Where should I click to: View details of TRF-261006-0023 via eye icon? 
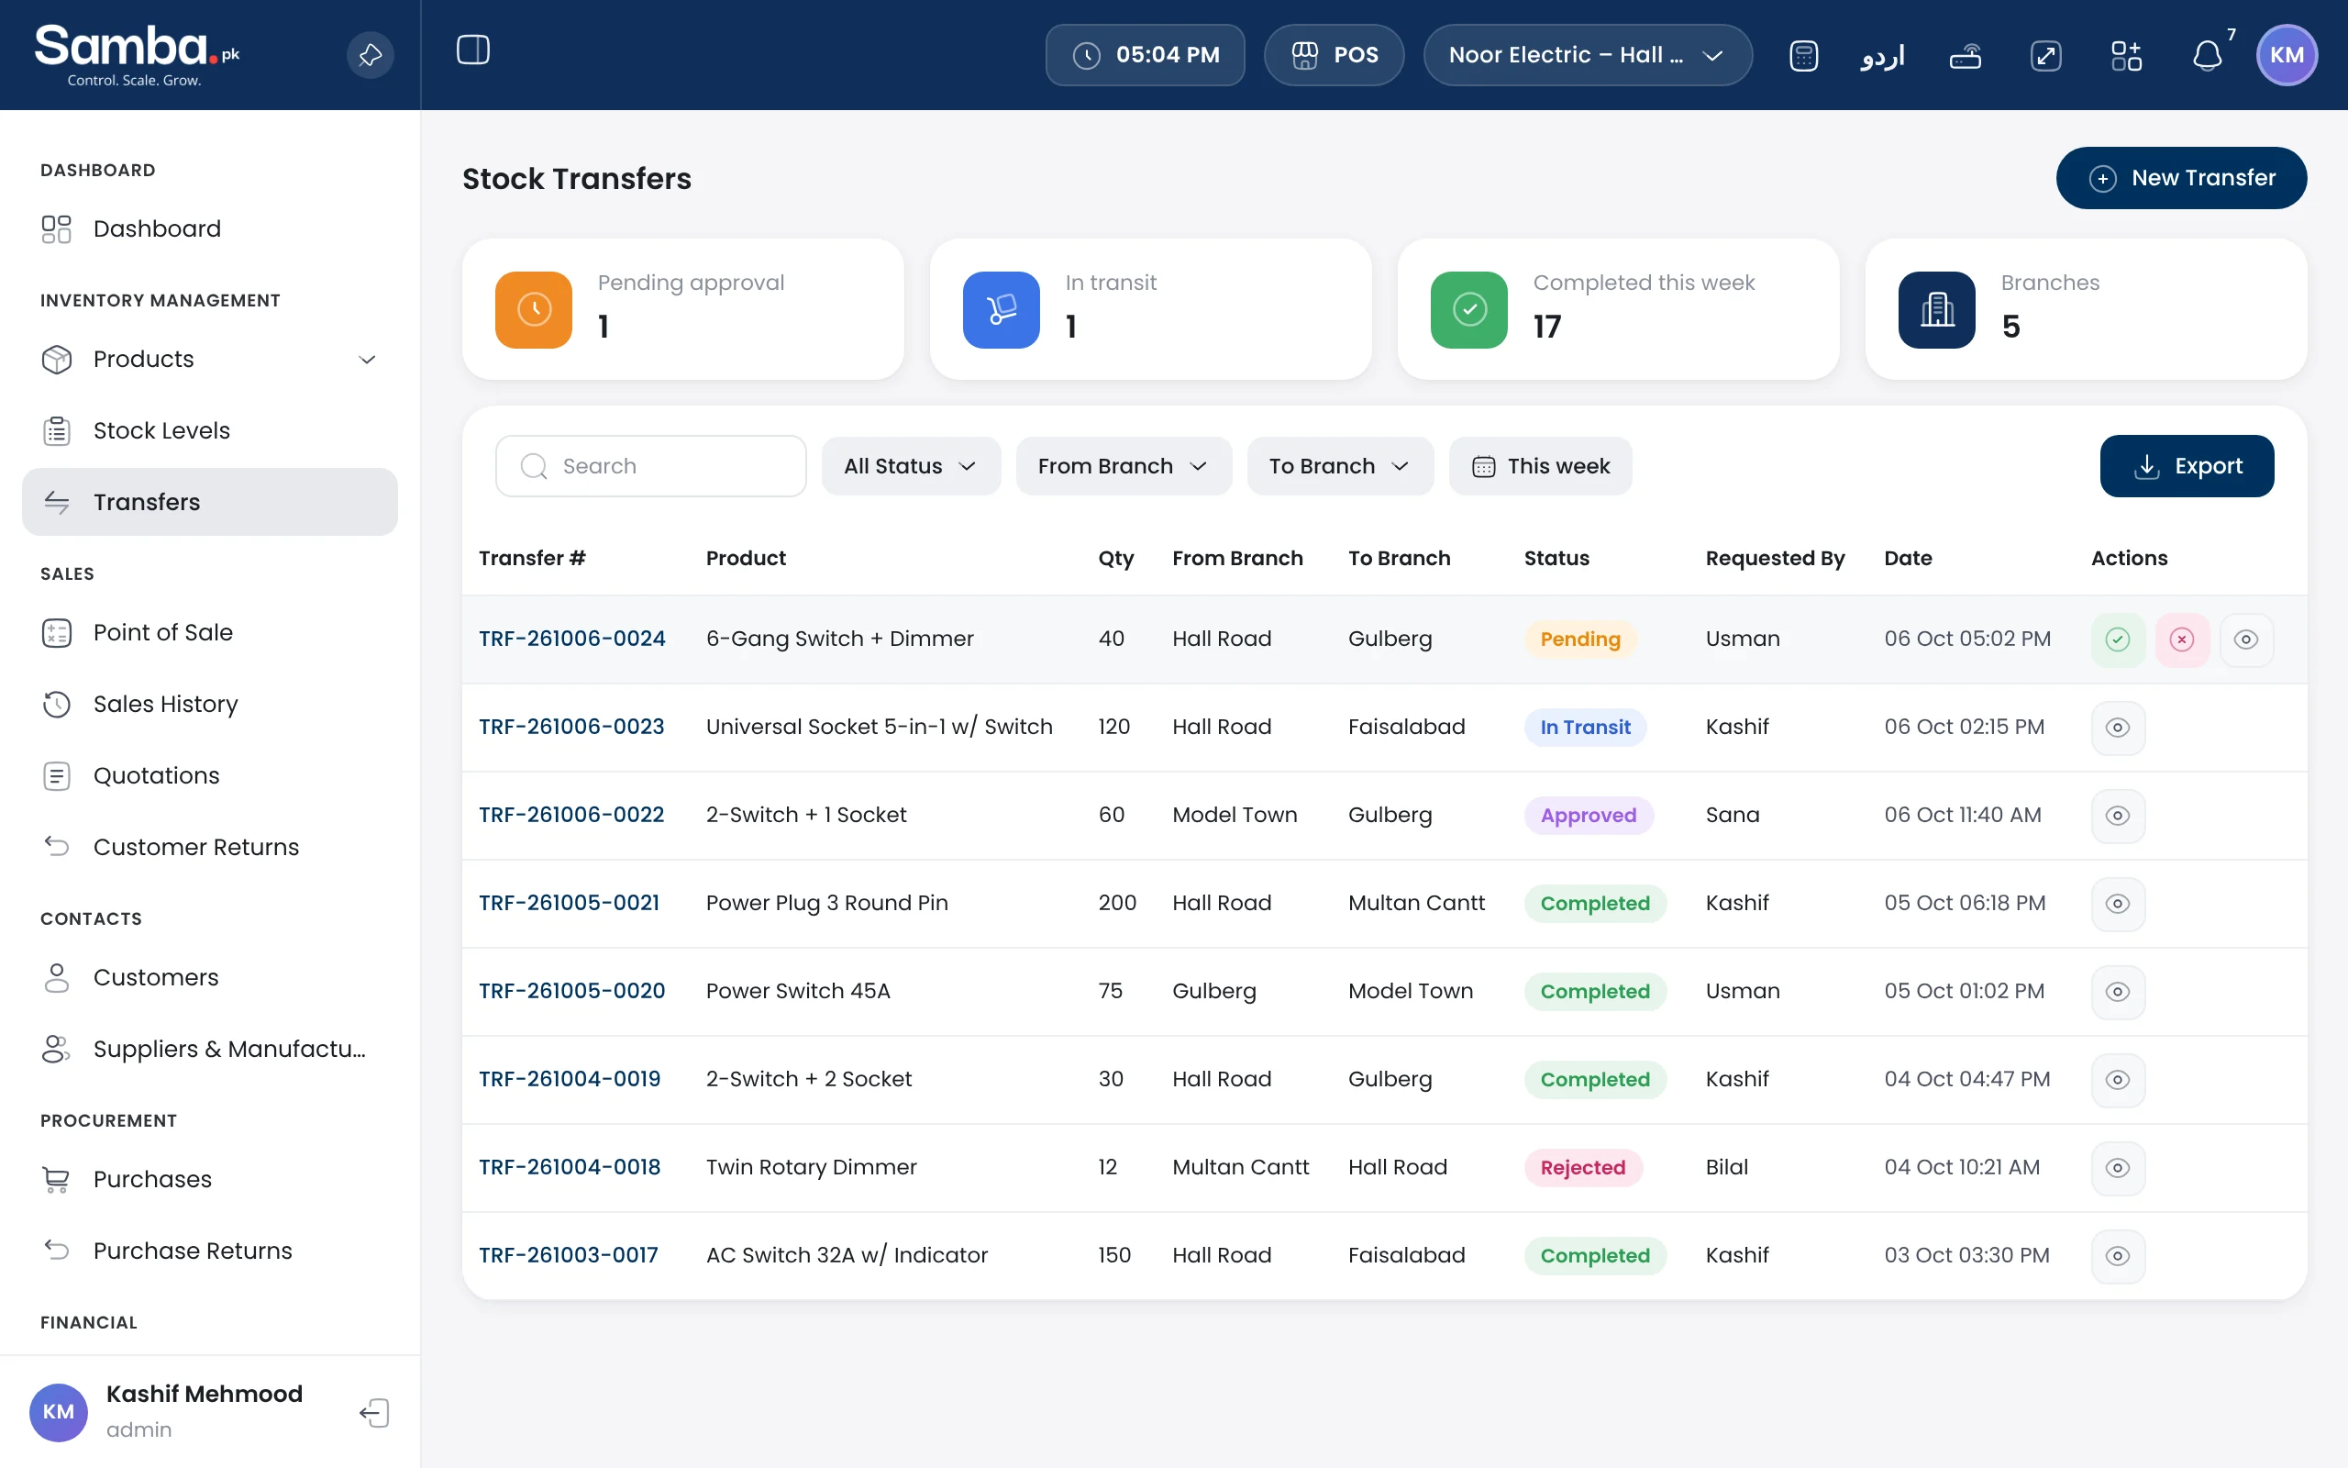click(x=2118, y=728)
